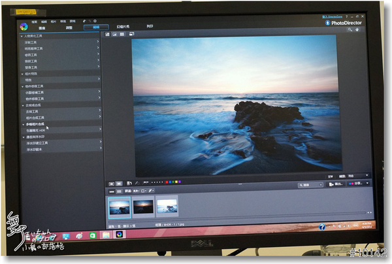The width and height of the screenshot is (392, 264).
Task: Collapse the 人物美化工具 section
Action: click(x=22, y=36)
